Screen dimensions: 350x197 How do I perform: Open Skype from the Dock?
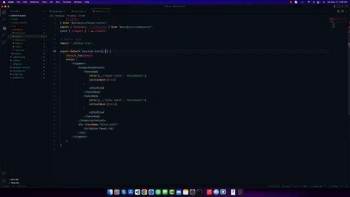click(x=124, y=192)
